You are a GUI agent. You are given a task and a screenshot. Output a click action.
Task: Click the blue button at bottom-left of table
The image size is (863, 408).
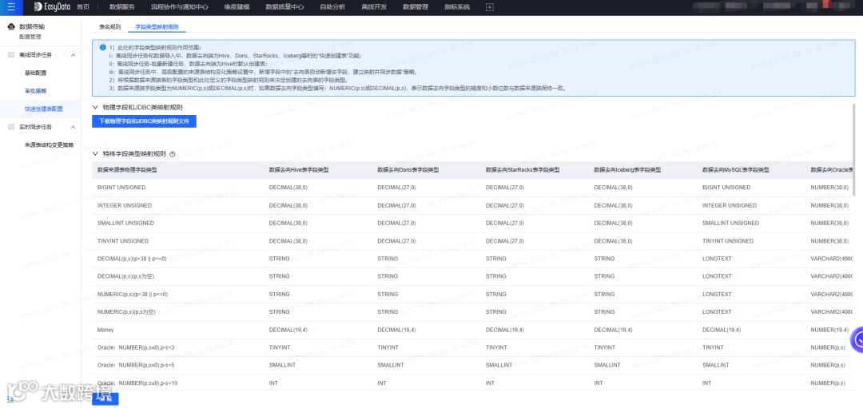coord(105,398)
